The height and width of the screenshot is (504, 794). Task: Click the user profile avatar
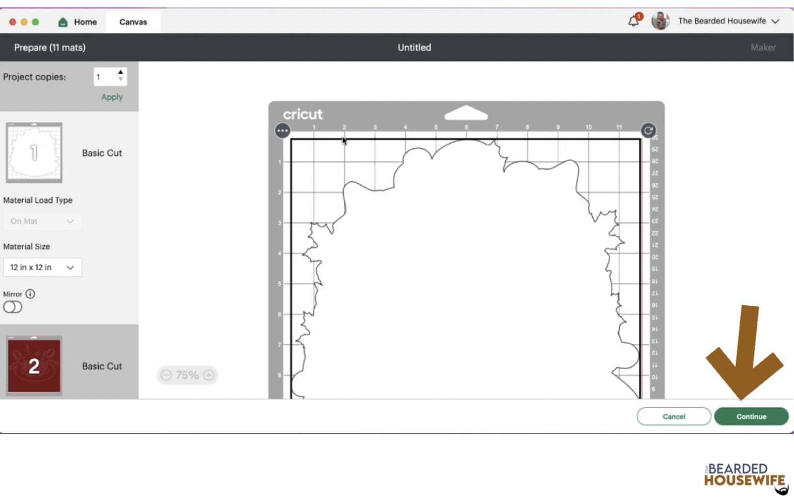click(x=660, y=21)
